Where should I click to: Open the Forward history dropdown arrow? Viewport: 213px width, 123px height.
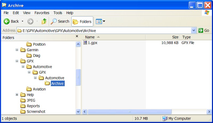[x=37, y=21]
